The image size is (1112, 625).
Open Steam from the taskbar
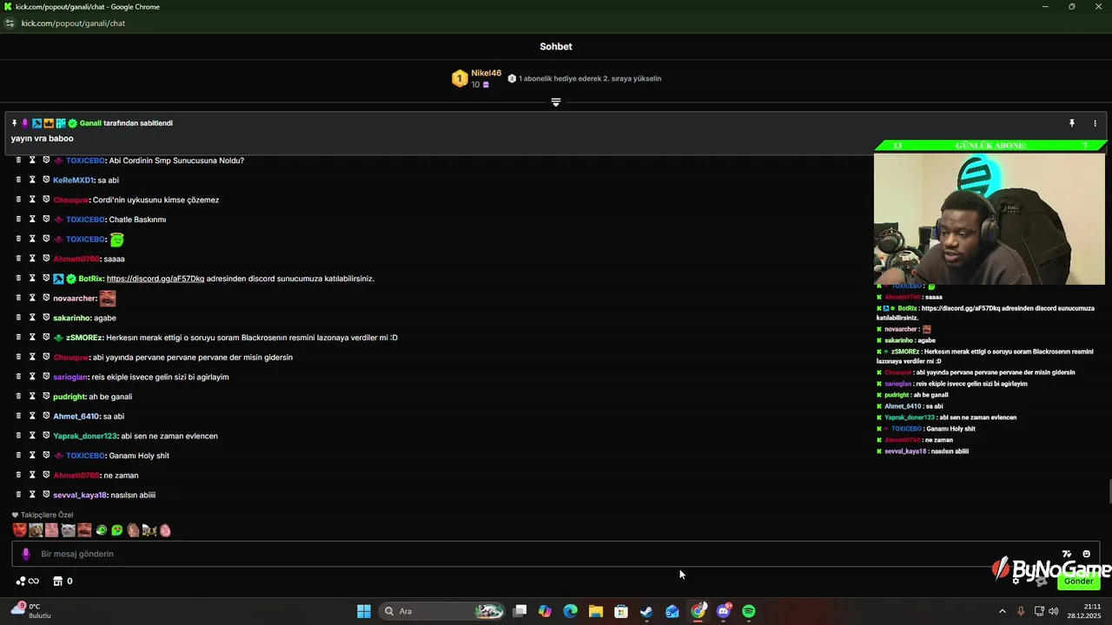point(646,611)
